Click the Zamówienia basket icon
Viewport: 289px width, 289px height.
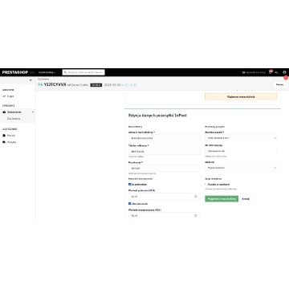point(4,112)
